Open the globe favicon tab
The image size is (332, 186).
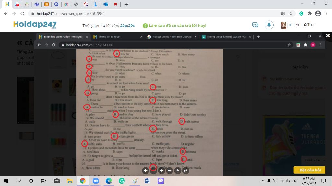76,4
